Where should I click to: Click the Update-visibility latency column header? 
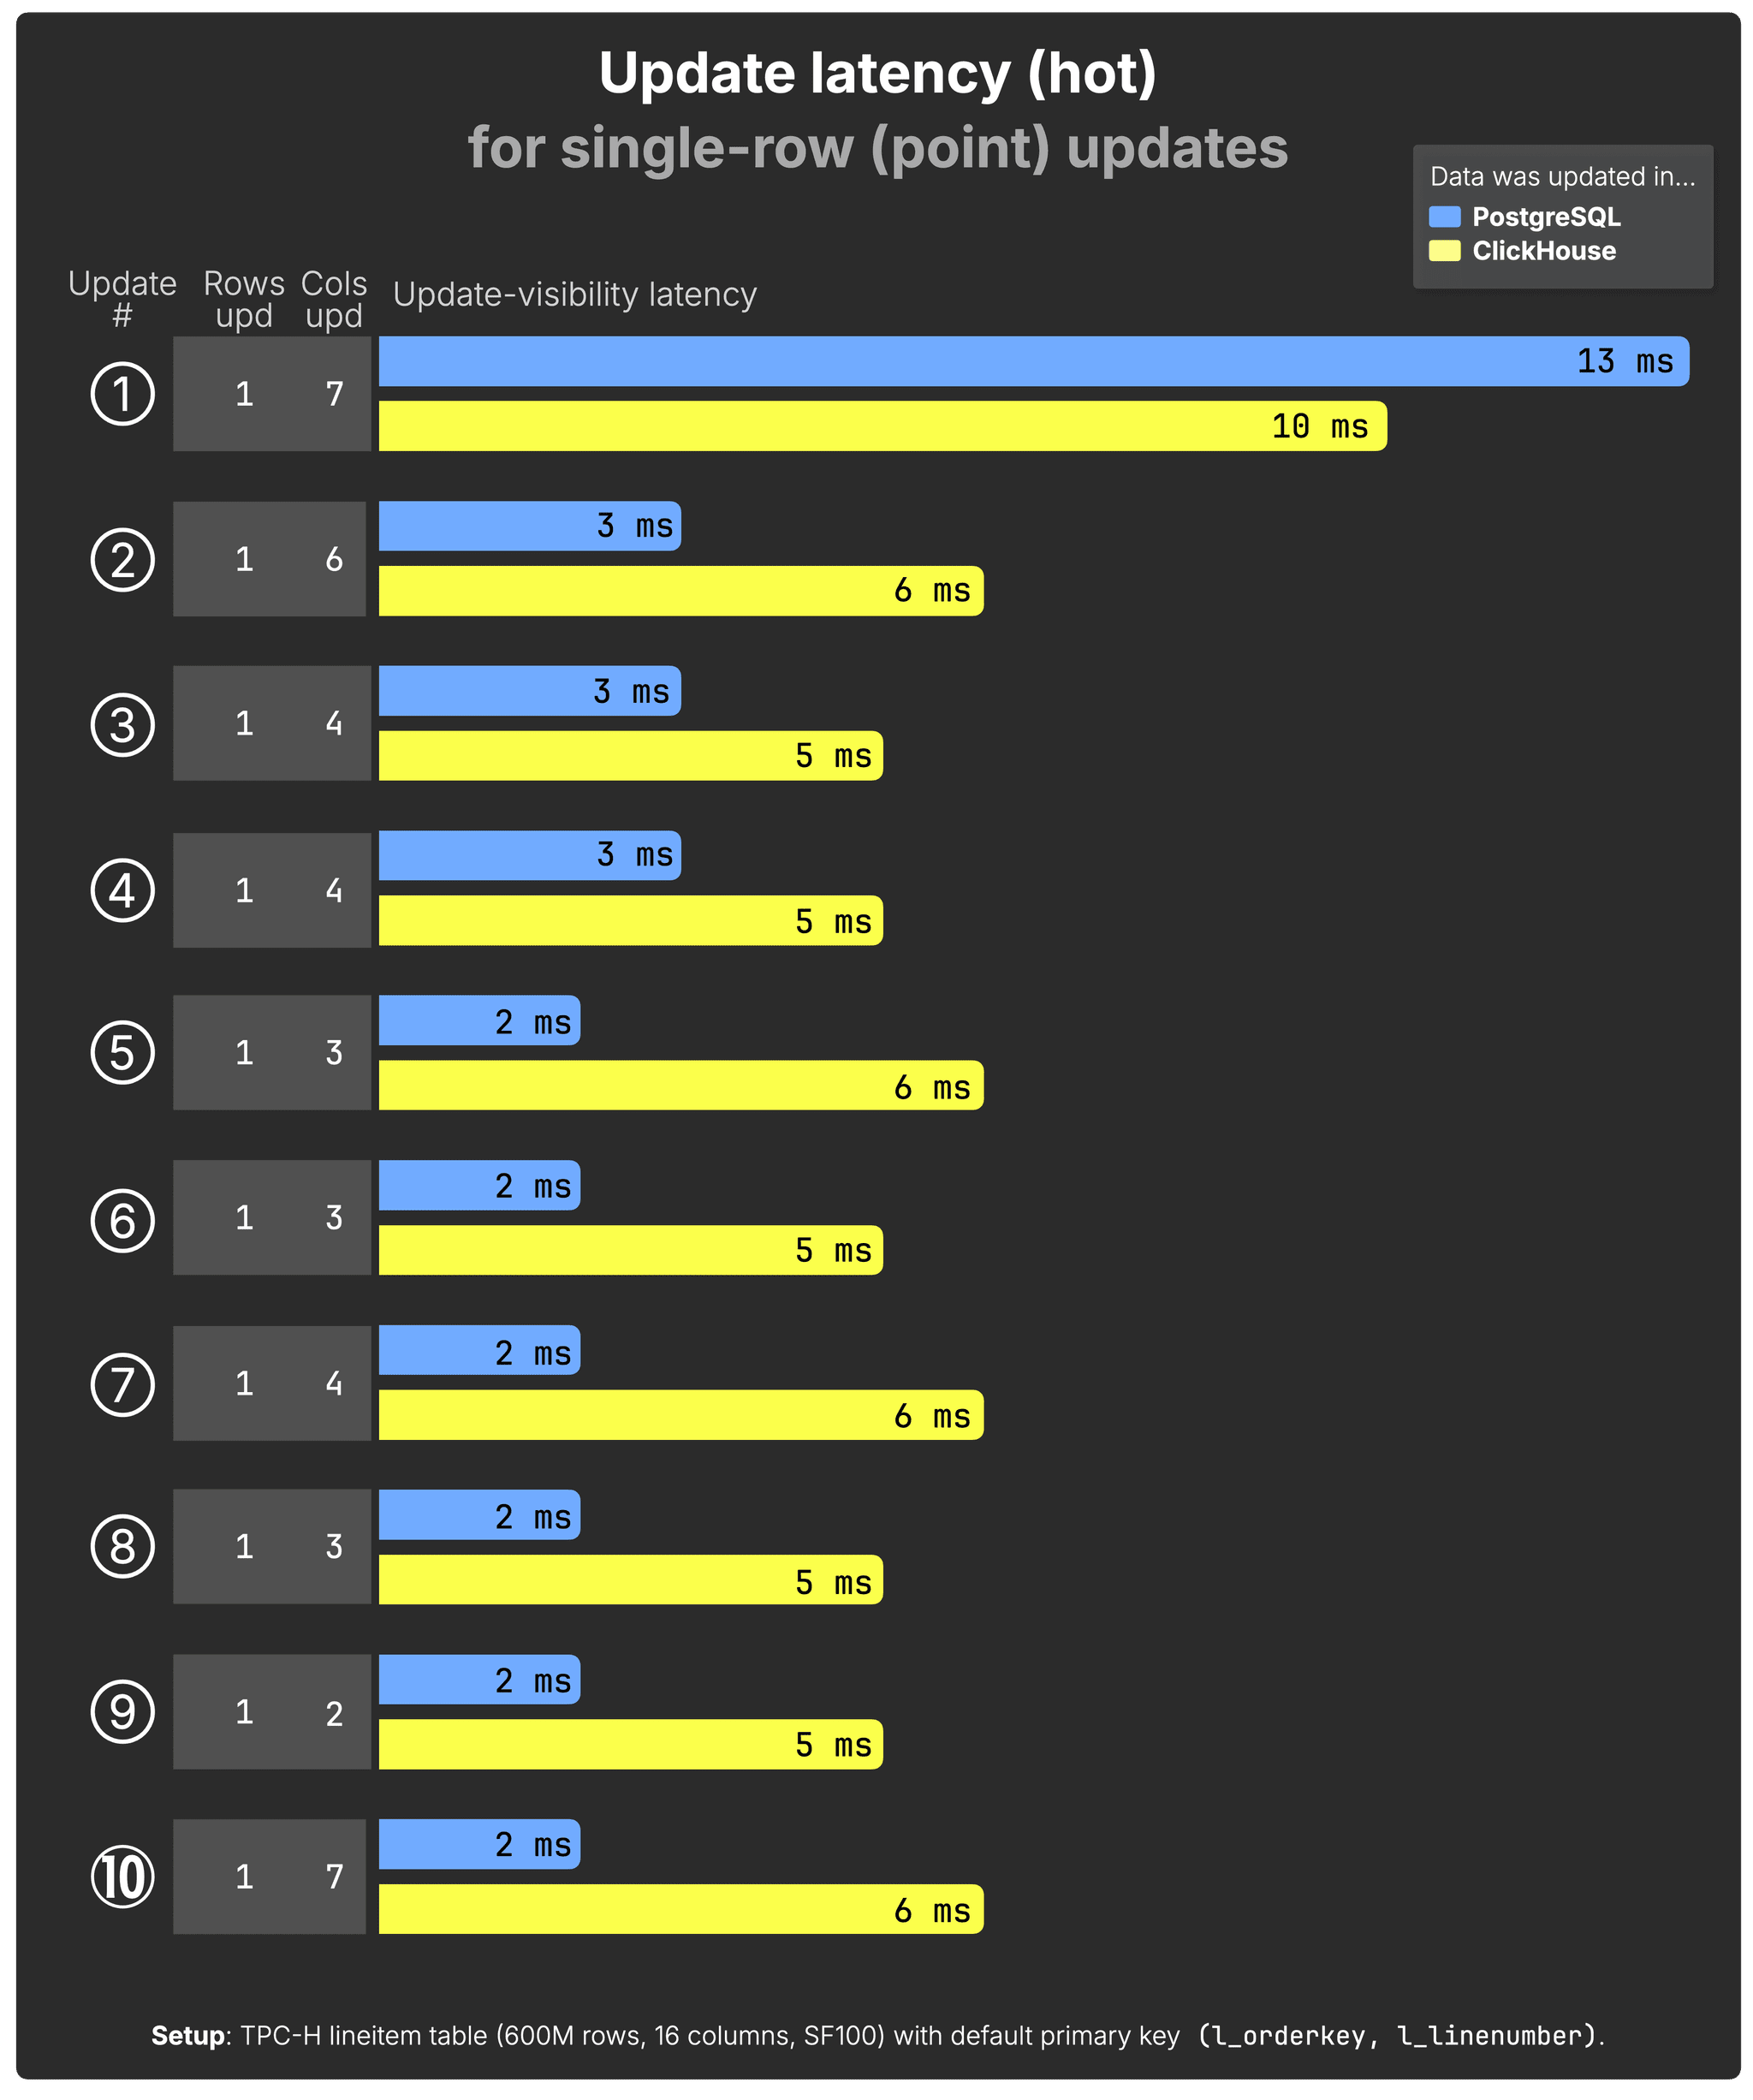(575, 295)
